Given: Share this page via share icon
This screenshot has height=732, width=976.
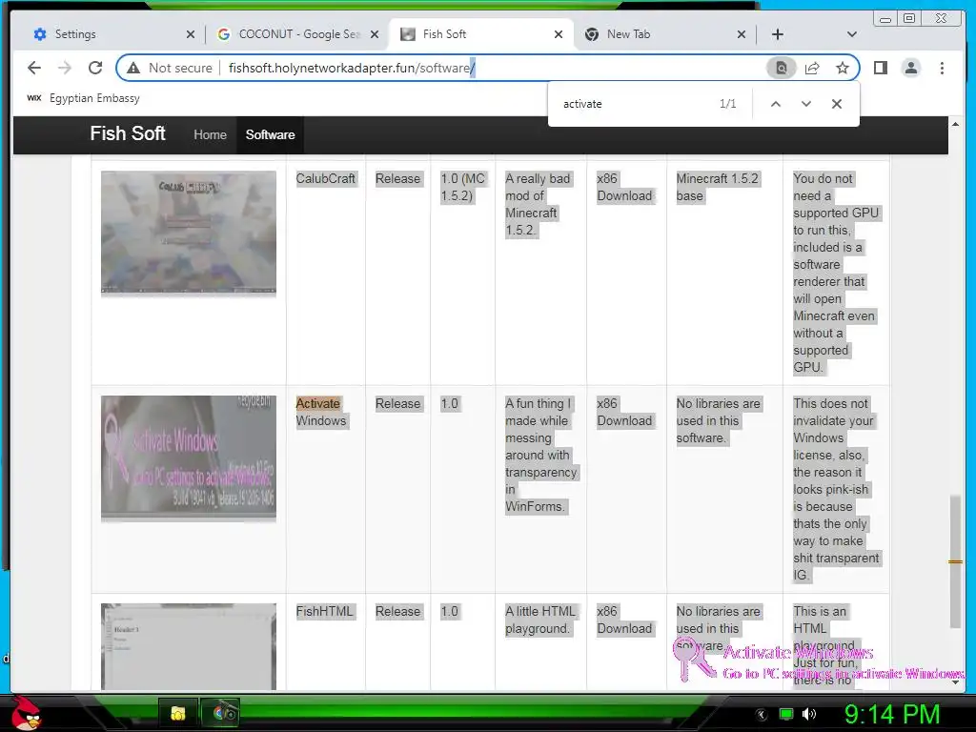Looking at the screenshot, I should point(812,68).
